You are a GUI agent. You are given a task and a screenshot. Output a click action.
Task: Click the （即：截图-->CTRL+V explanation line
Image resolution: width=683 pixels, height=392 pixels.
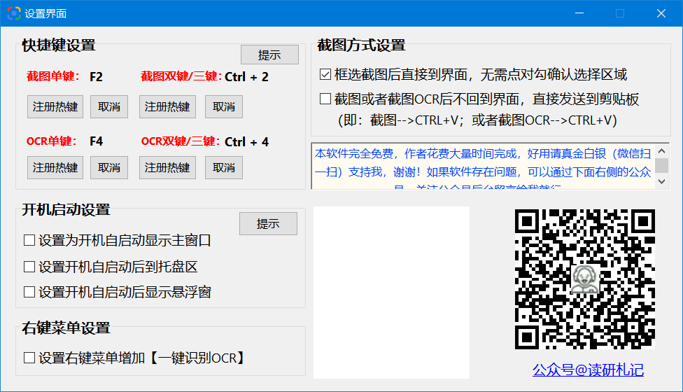[x=477, y=120]
